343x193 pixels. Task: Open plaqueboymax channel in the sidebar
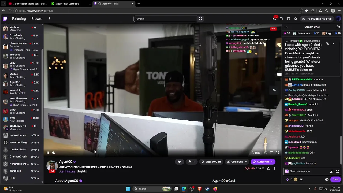[x=21, y=46]
